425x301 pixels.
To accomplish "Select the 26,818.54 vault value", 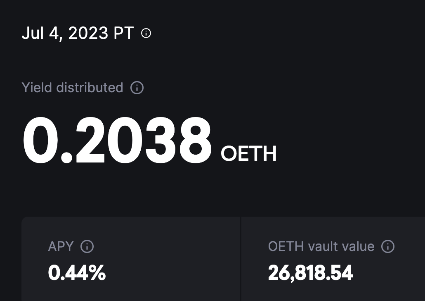I will tap(311, 272).
